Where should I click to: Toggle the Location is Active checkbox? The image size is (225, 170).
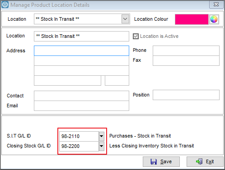136,36
